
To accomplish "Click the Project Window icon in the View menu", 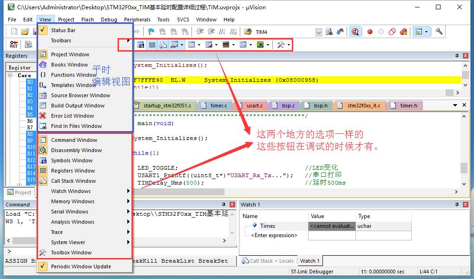I will pos(43,54).
